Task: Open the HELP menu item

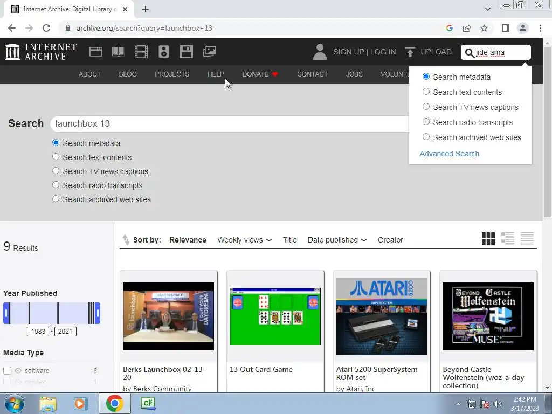Action: click(x=216, y=74)
